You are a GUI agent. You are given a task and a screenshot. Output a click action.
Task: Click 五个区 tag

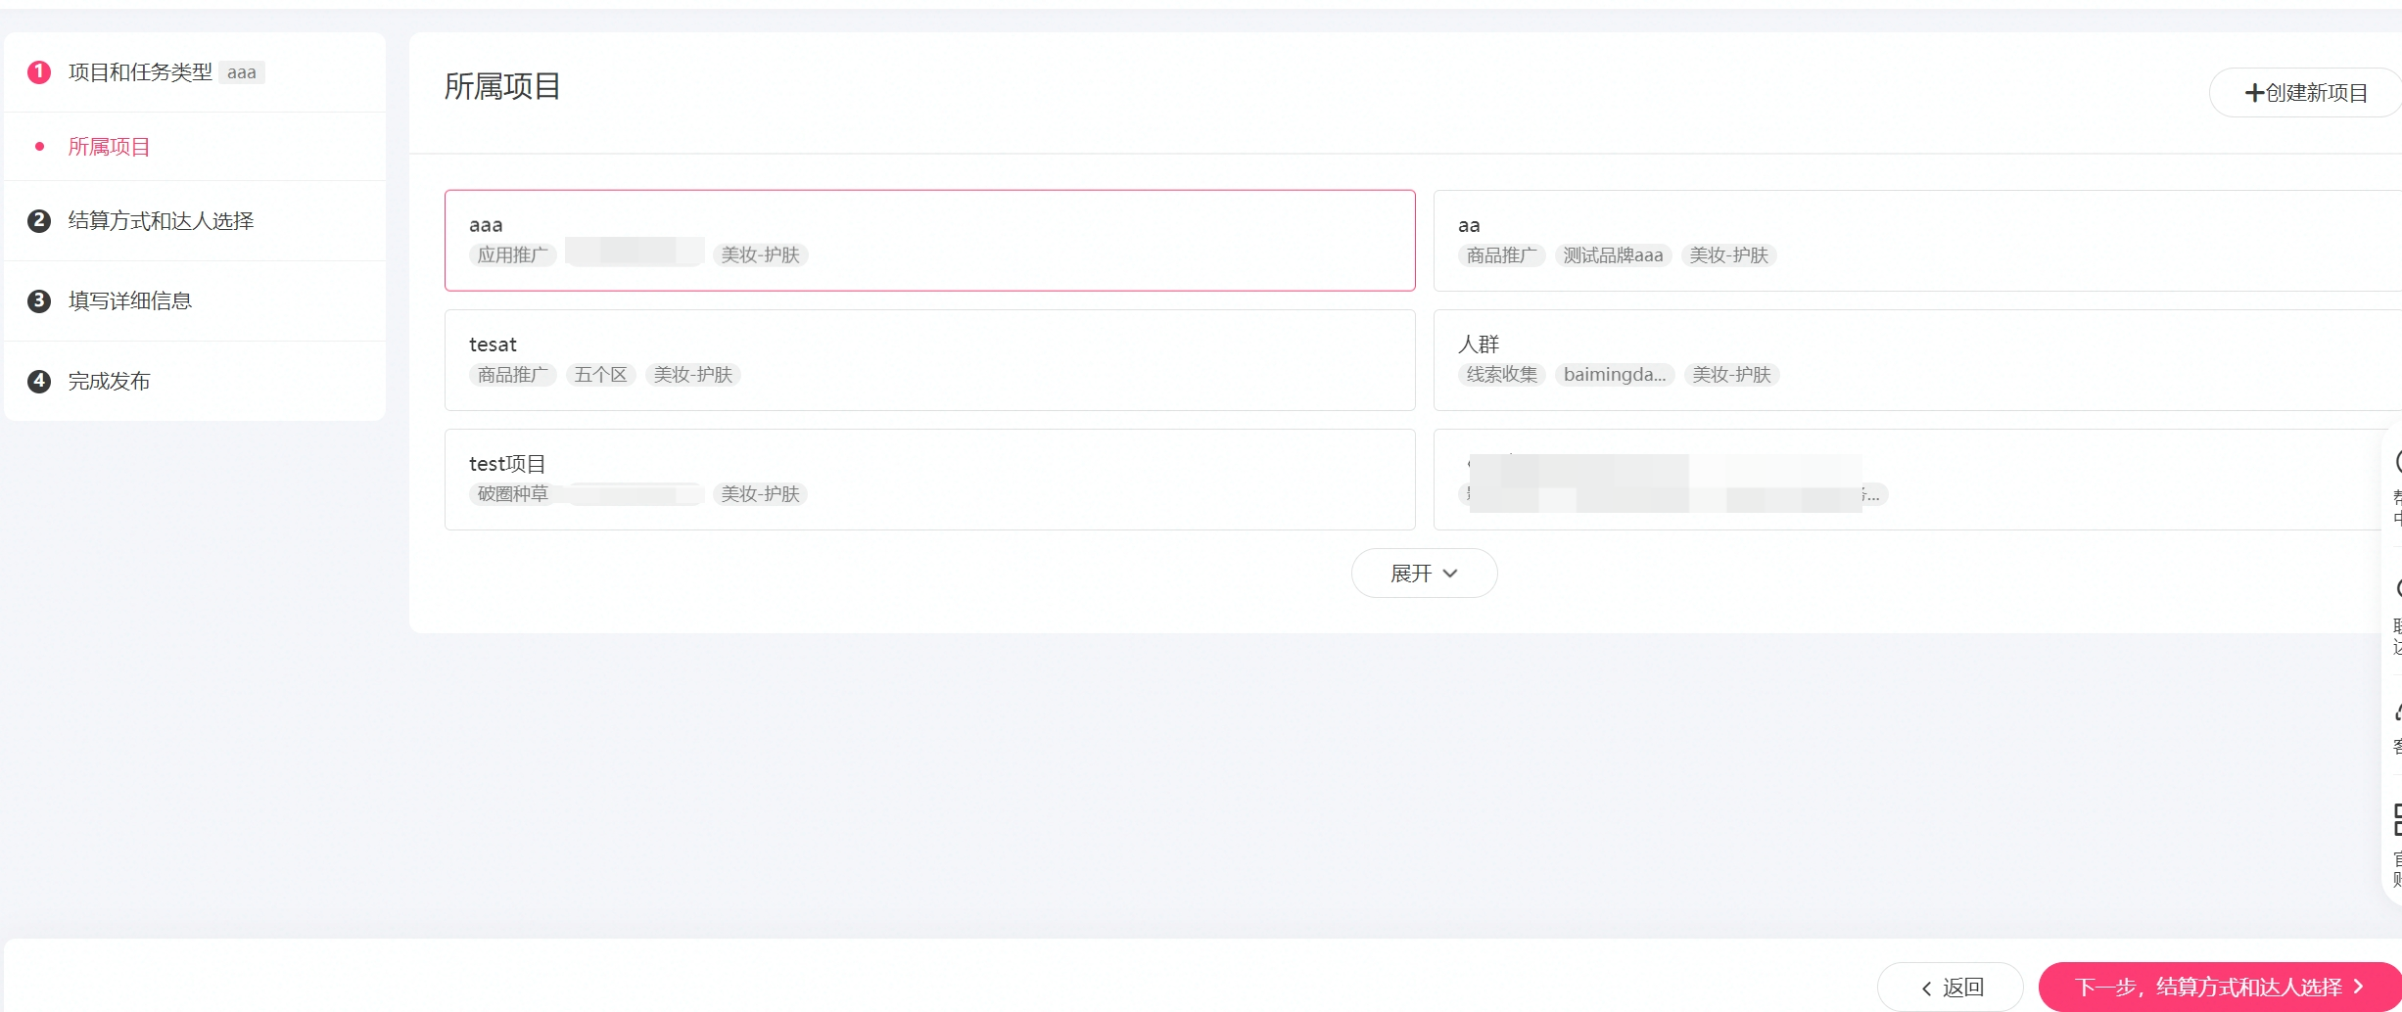(601, 375)
